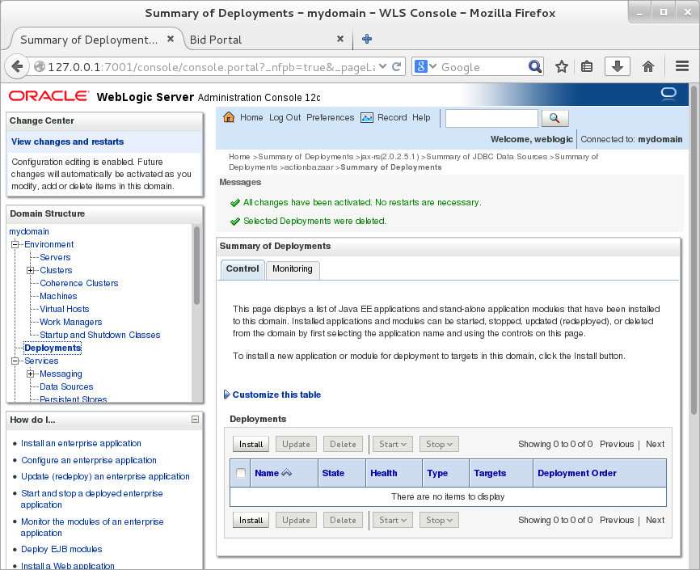Collapse the Environment tree node
The width and height of the screenshot is (700, 570).
click(15, 244)
